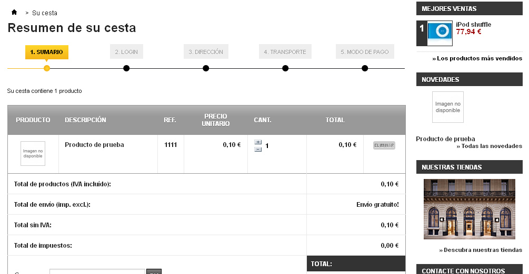
Task: Click Descubra nuestras tiendas link
Action: click(481, 250)
